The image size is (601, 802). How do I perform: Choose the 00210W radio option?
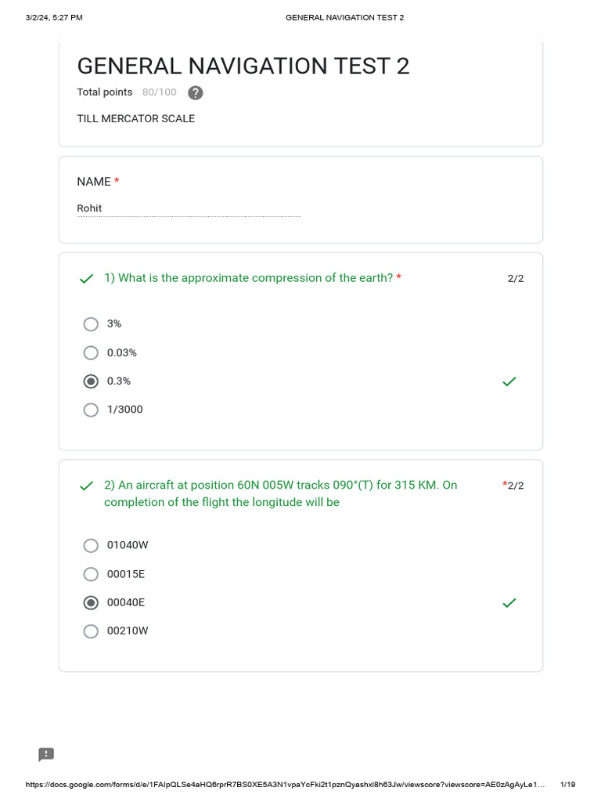pyautogui.click(x=91, y=631)
